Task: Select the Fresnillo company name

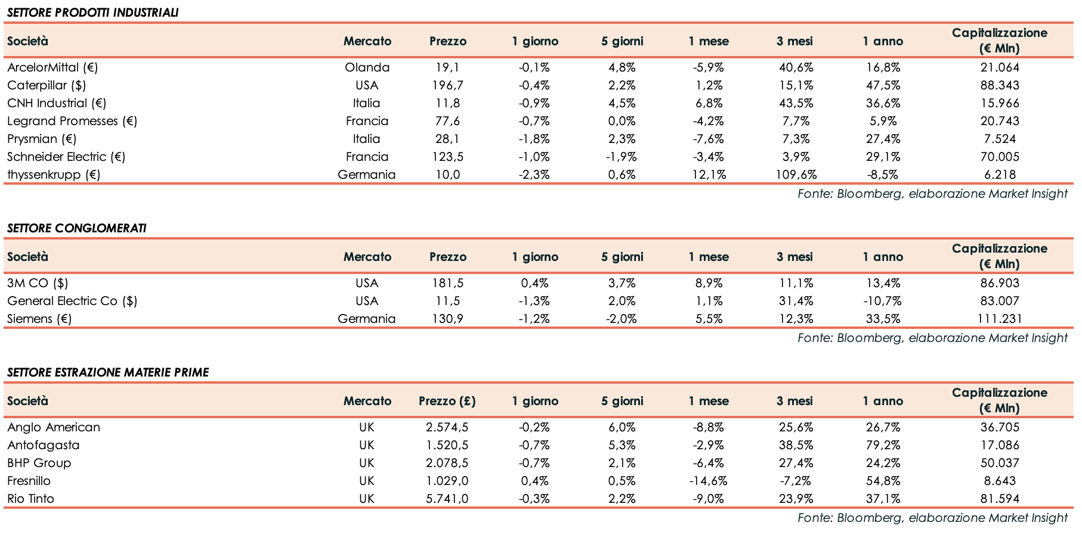Action: [x=29, y=481]
